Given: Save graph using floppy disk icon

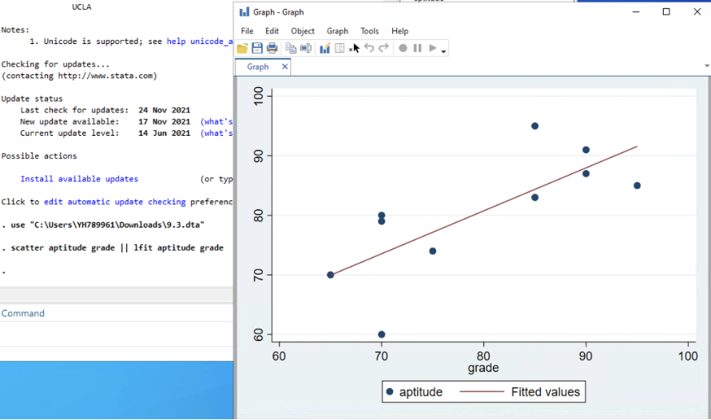Looking at the screenshot, I should (257, 48).
